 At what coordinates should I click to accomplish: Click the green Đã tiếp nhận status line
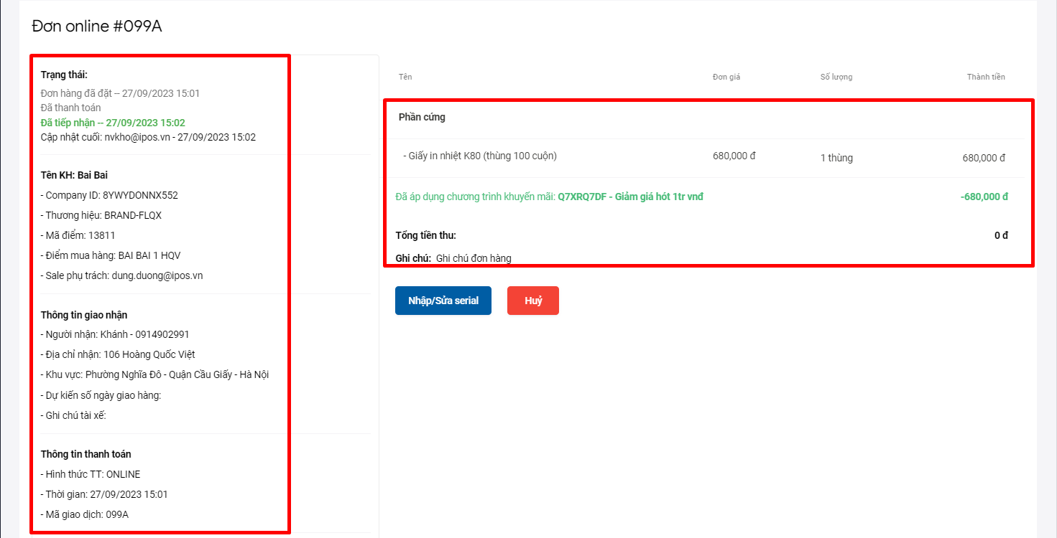click(x=113, y=123)
